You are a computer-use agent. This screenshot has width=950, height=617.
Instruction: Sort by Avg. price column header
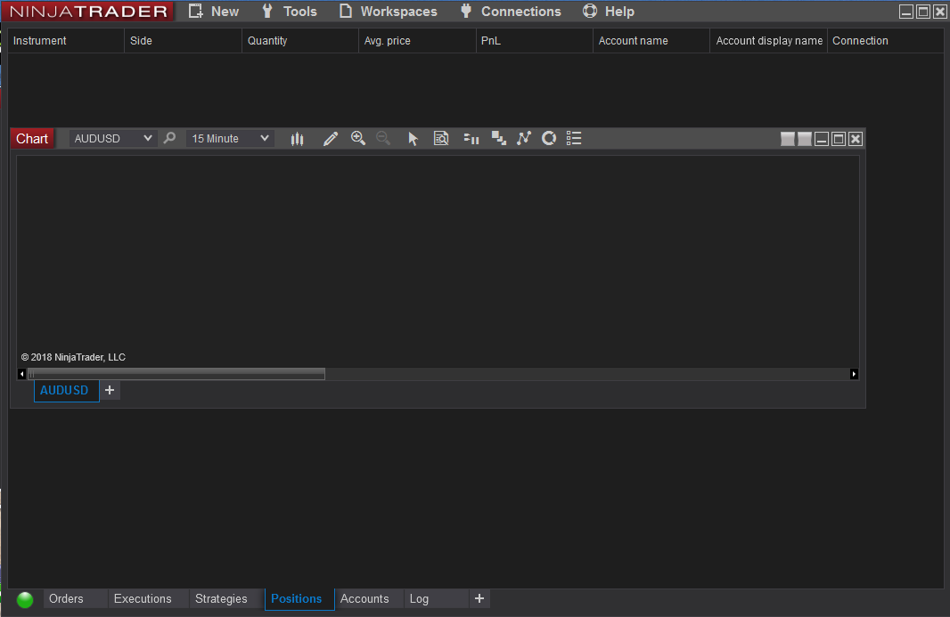point(417,41)
